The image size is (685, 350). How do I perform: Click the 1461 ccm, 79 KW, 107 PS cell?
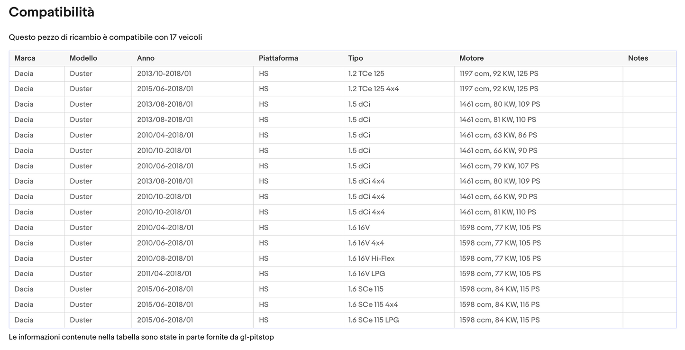coord(539,166)
